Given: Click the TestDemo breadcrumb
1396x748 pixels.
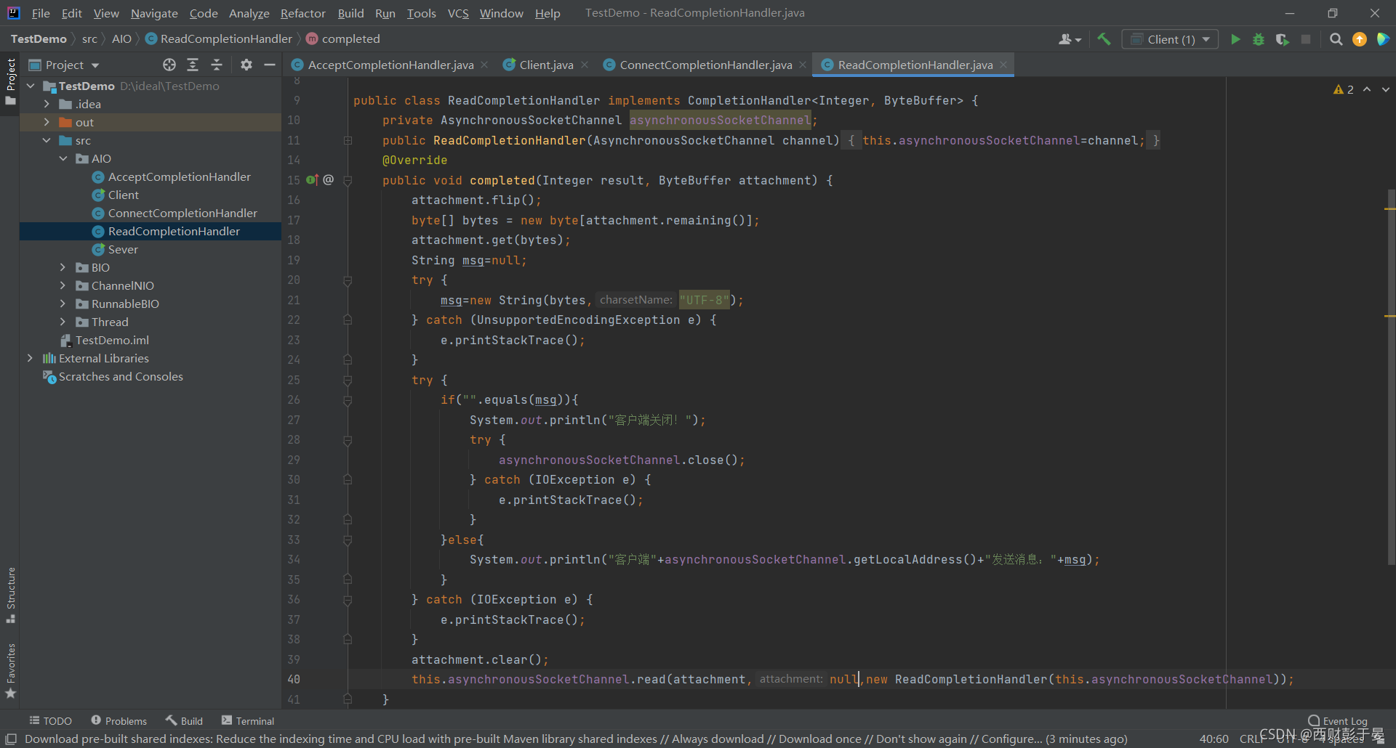Looking at the screenshot, I should [39, 38].
